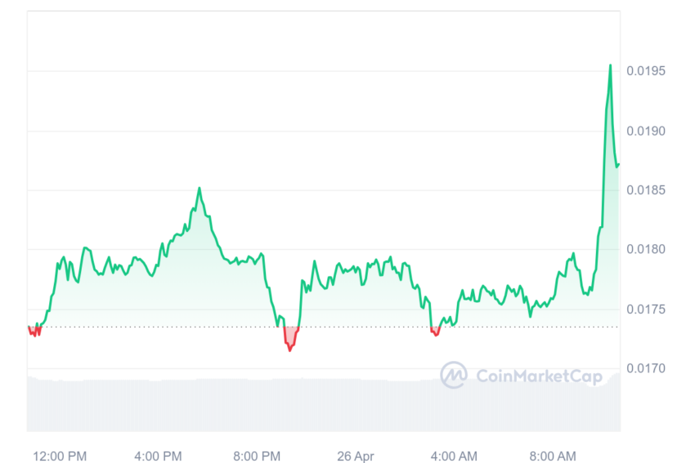This screenshot has height=463, width=695.
Task: Select the 0.0170 price axis label
Action: [646, 368]
